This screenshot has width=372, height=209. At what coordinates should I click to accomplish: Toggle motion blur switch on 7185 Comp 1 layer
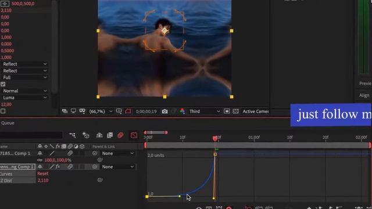click(x=70, y=153)
